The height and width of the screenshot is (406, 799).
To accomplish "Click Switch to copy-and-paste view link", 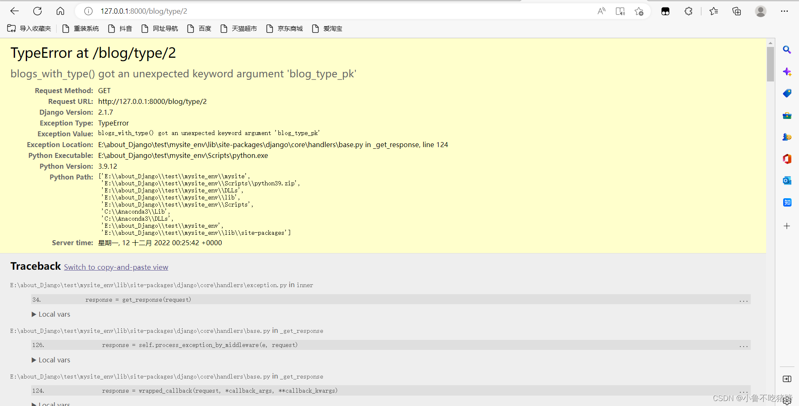I will 116,267.
